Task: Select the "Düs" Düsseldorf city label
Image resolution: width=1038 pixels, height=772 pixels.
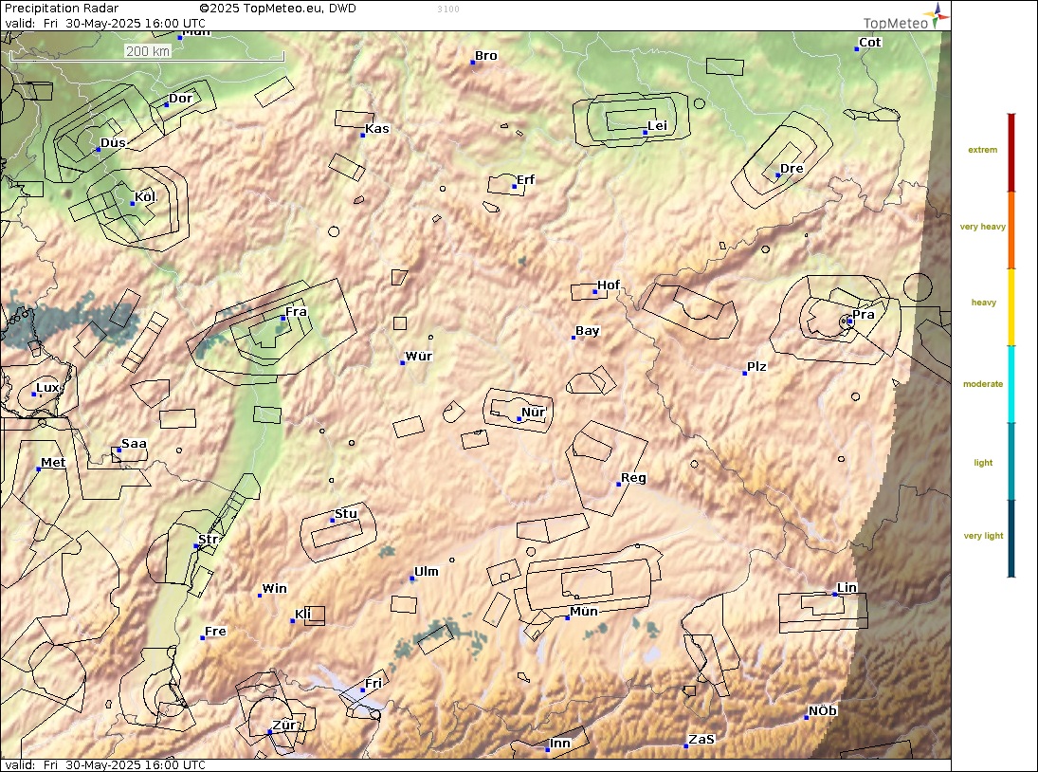Action: (113, 143)
